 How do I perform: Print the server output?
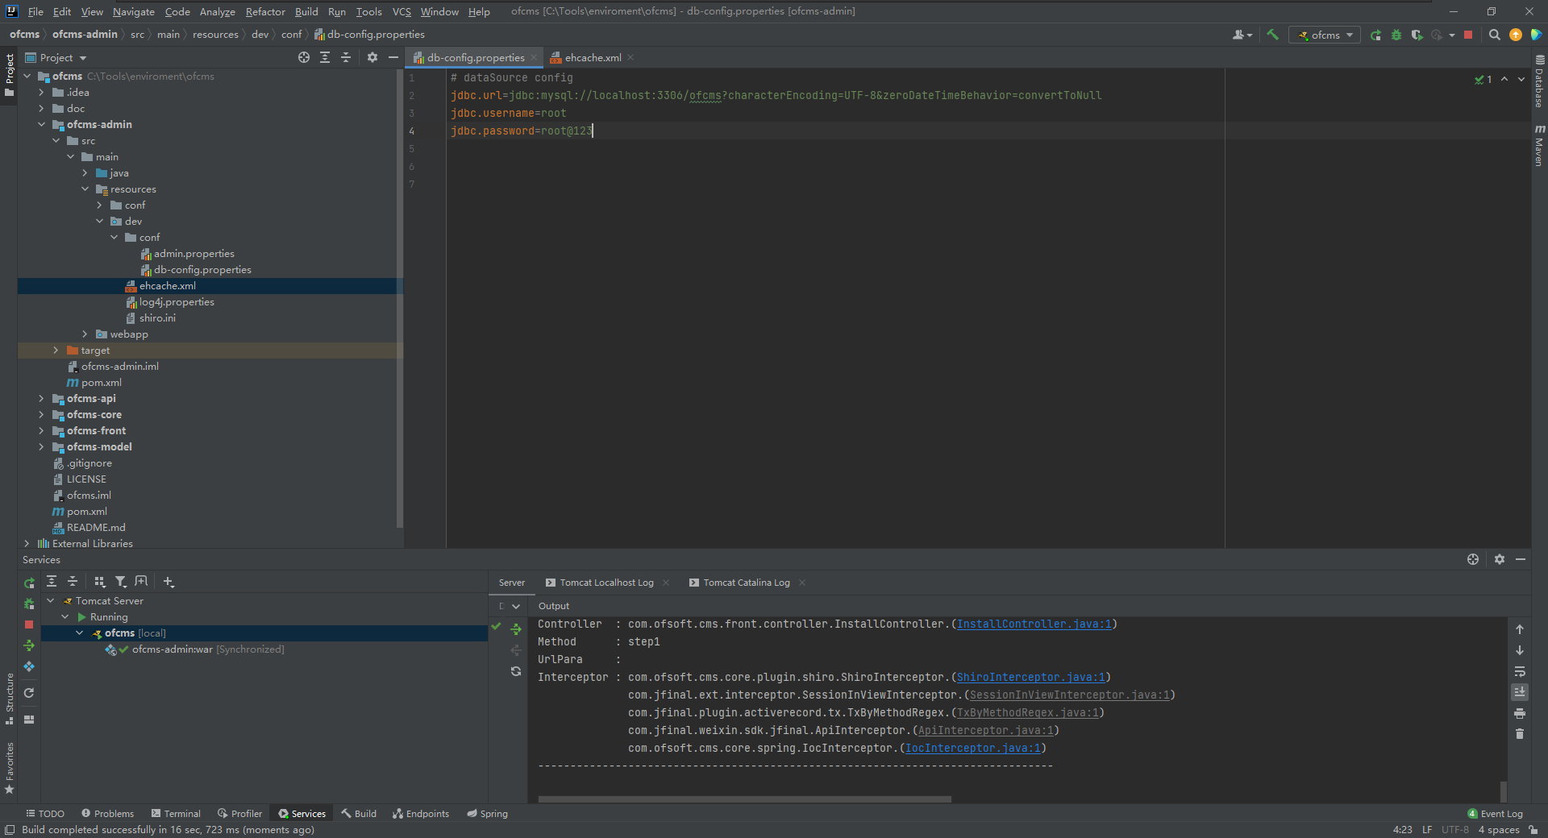1520,713
